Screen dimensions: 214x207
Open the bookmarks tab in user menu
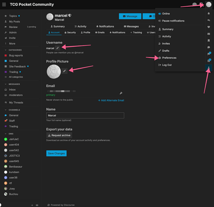(209, 41)
